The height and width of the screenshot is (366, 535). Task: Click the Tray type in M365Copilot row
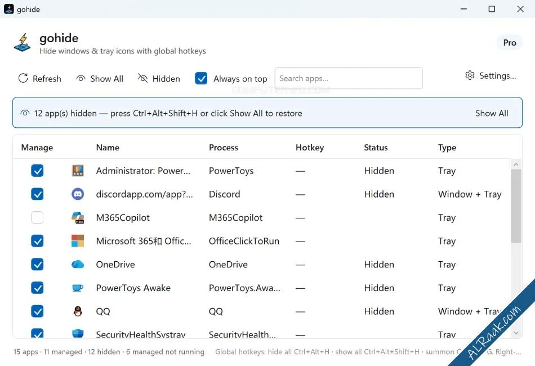447,218
